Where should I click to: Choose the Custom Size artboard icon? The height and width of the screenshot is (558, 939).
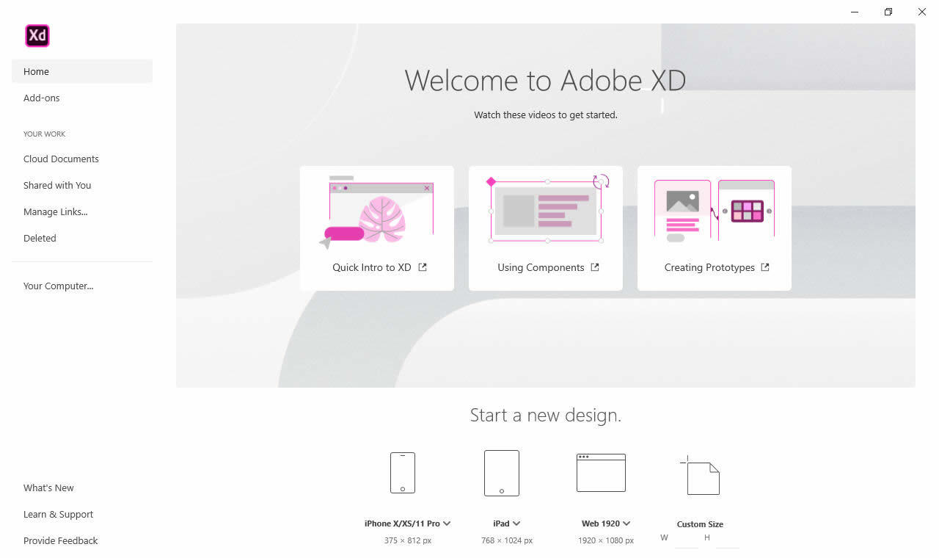(x=701, y=475)
